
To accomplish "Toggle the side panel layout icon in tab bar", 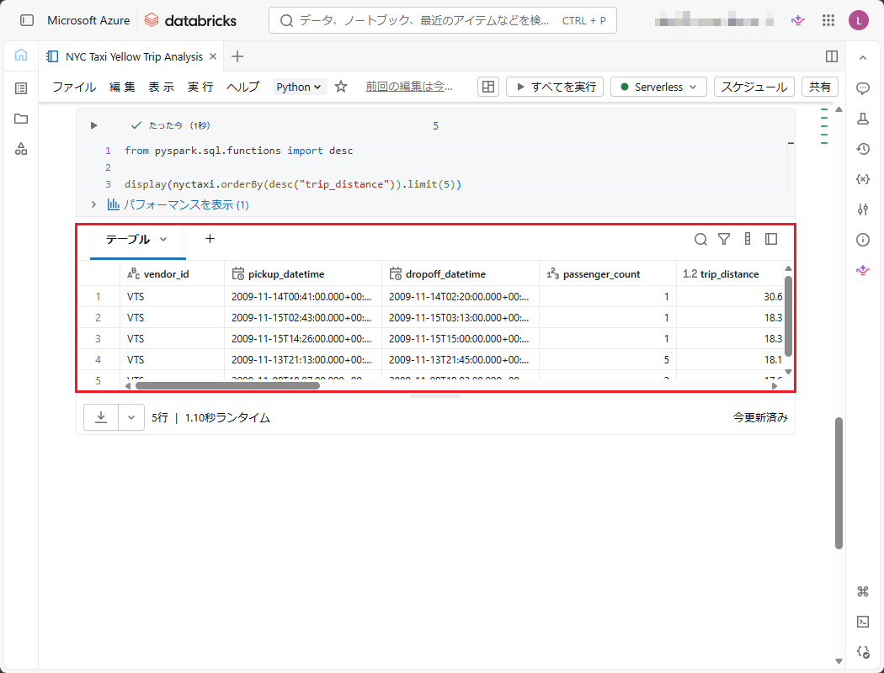I will (x=832, y=56).
